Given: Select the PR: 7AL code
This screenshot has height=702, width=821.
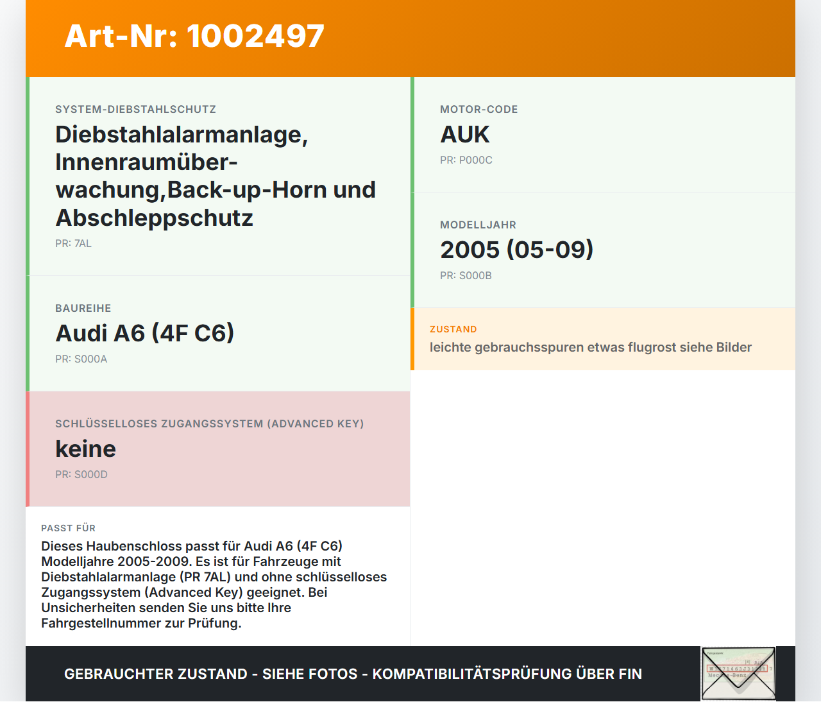Looking at the screenshot, I should tap(73, 243).
